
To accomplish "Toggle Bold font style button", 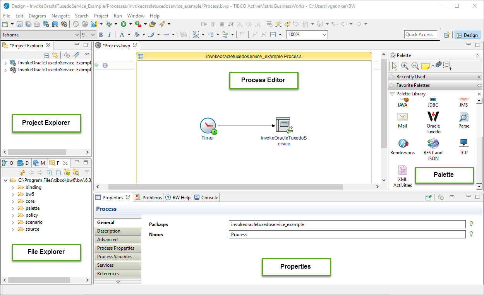I will [101, 35].
